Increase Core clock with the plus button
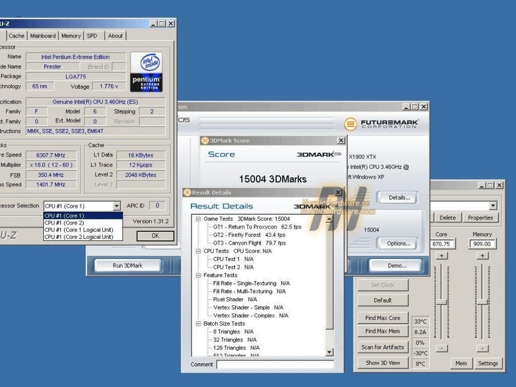This screenshot has height=387, width=516. point(442,255)
